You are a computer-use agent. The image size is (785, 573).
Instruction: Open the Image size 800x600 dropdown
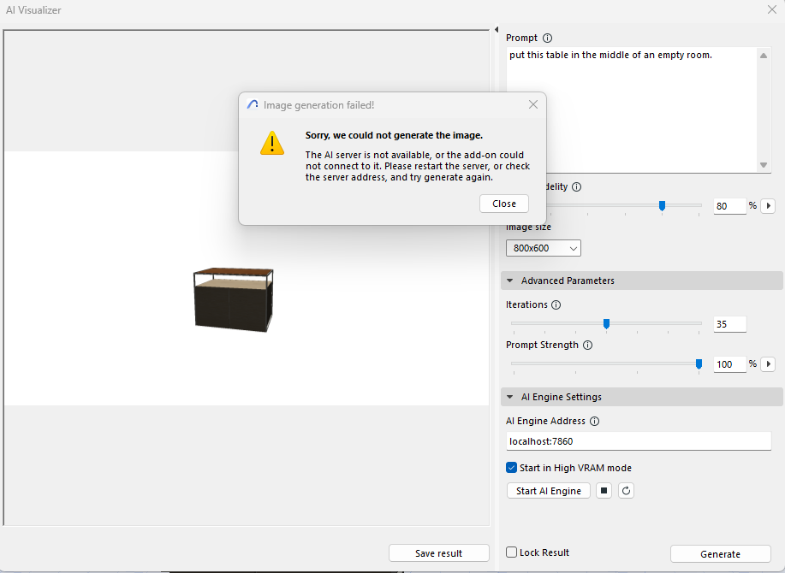[x=544, y=248]
